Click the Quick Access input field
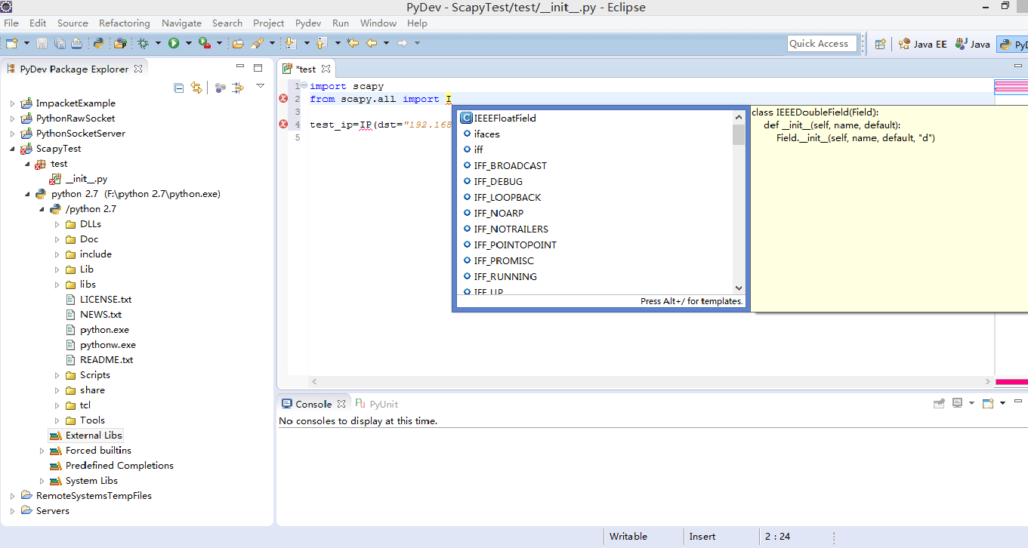 (x=822, y=44)
